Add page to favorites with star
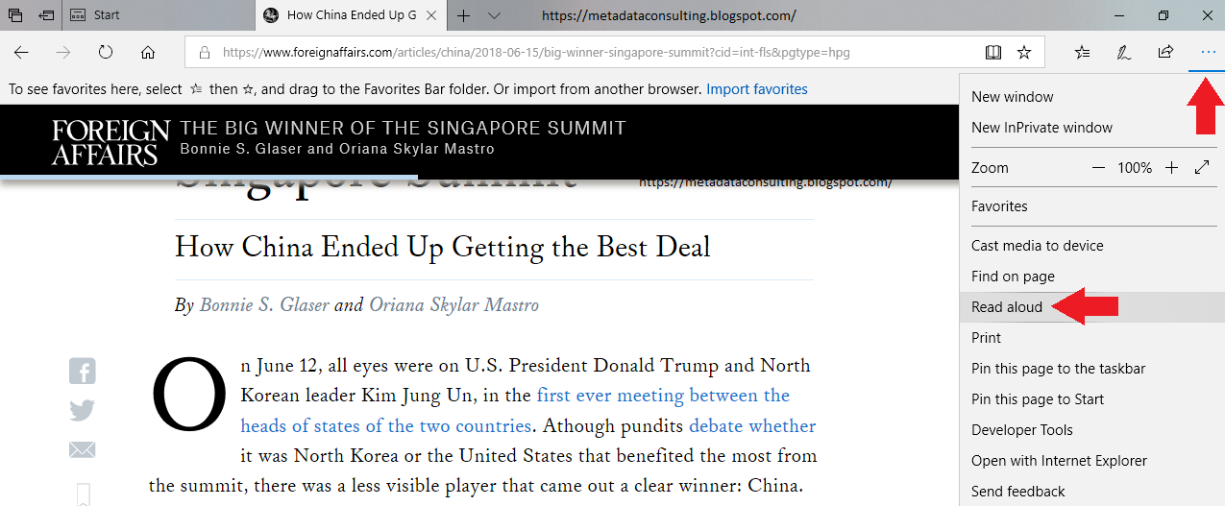1225x506 pixels. (x=1024, y=53)
